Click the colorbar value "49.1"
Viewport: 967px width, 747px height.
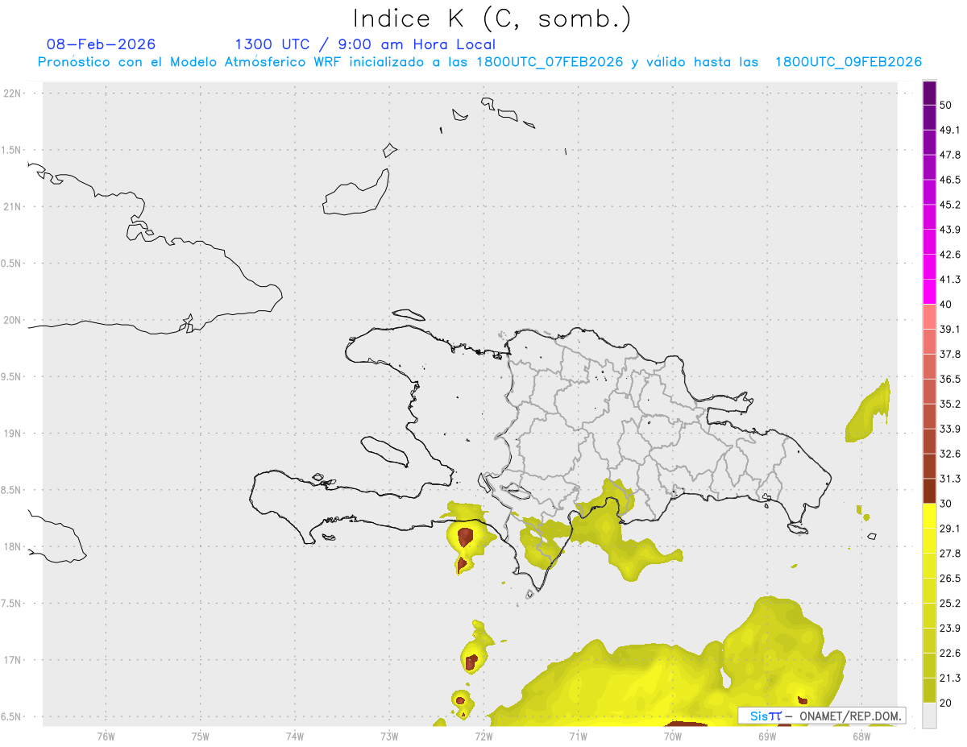(x=950, y=131)
